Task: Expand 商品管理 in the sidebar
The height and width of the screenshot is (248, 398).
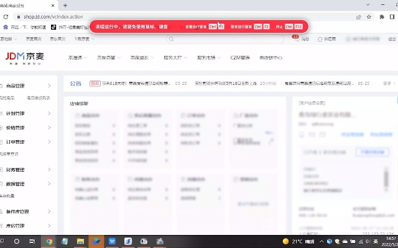Action: click(x=24, y=86)
